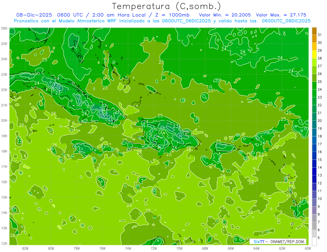Click the latitude label "21N"
This screenshot has height=252, width=327.
point(4,105)
